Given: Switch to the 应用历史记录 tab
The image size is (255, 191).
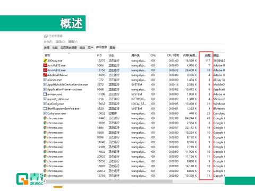Looking at the screenshot, I should point(69,47).
